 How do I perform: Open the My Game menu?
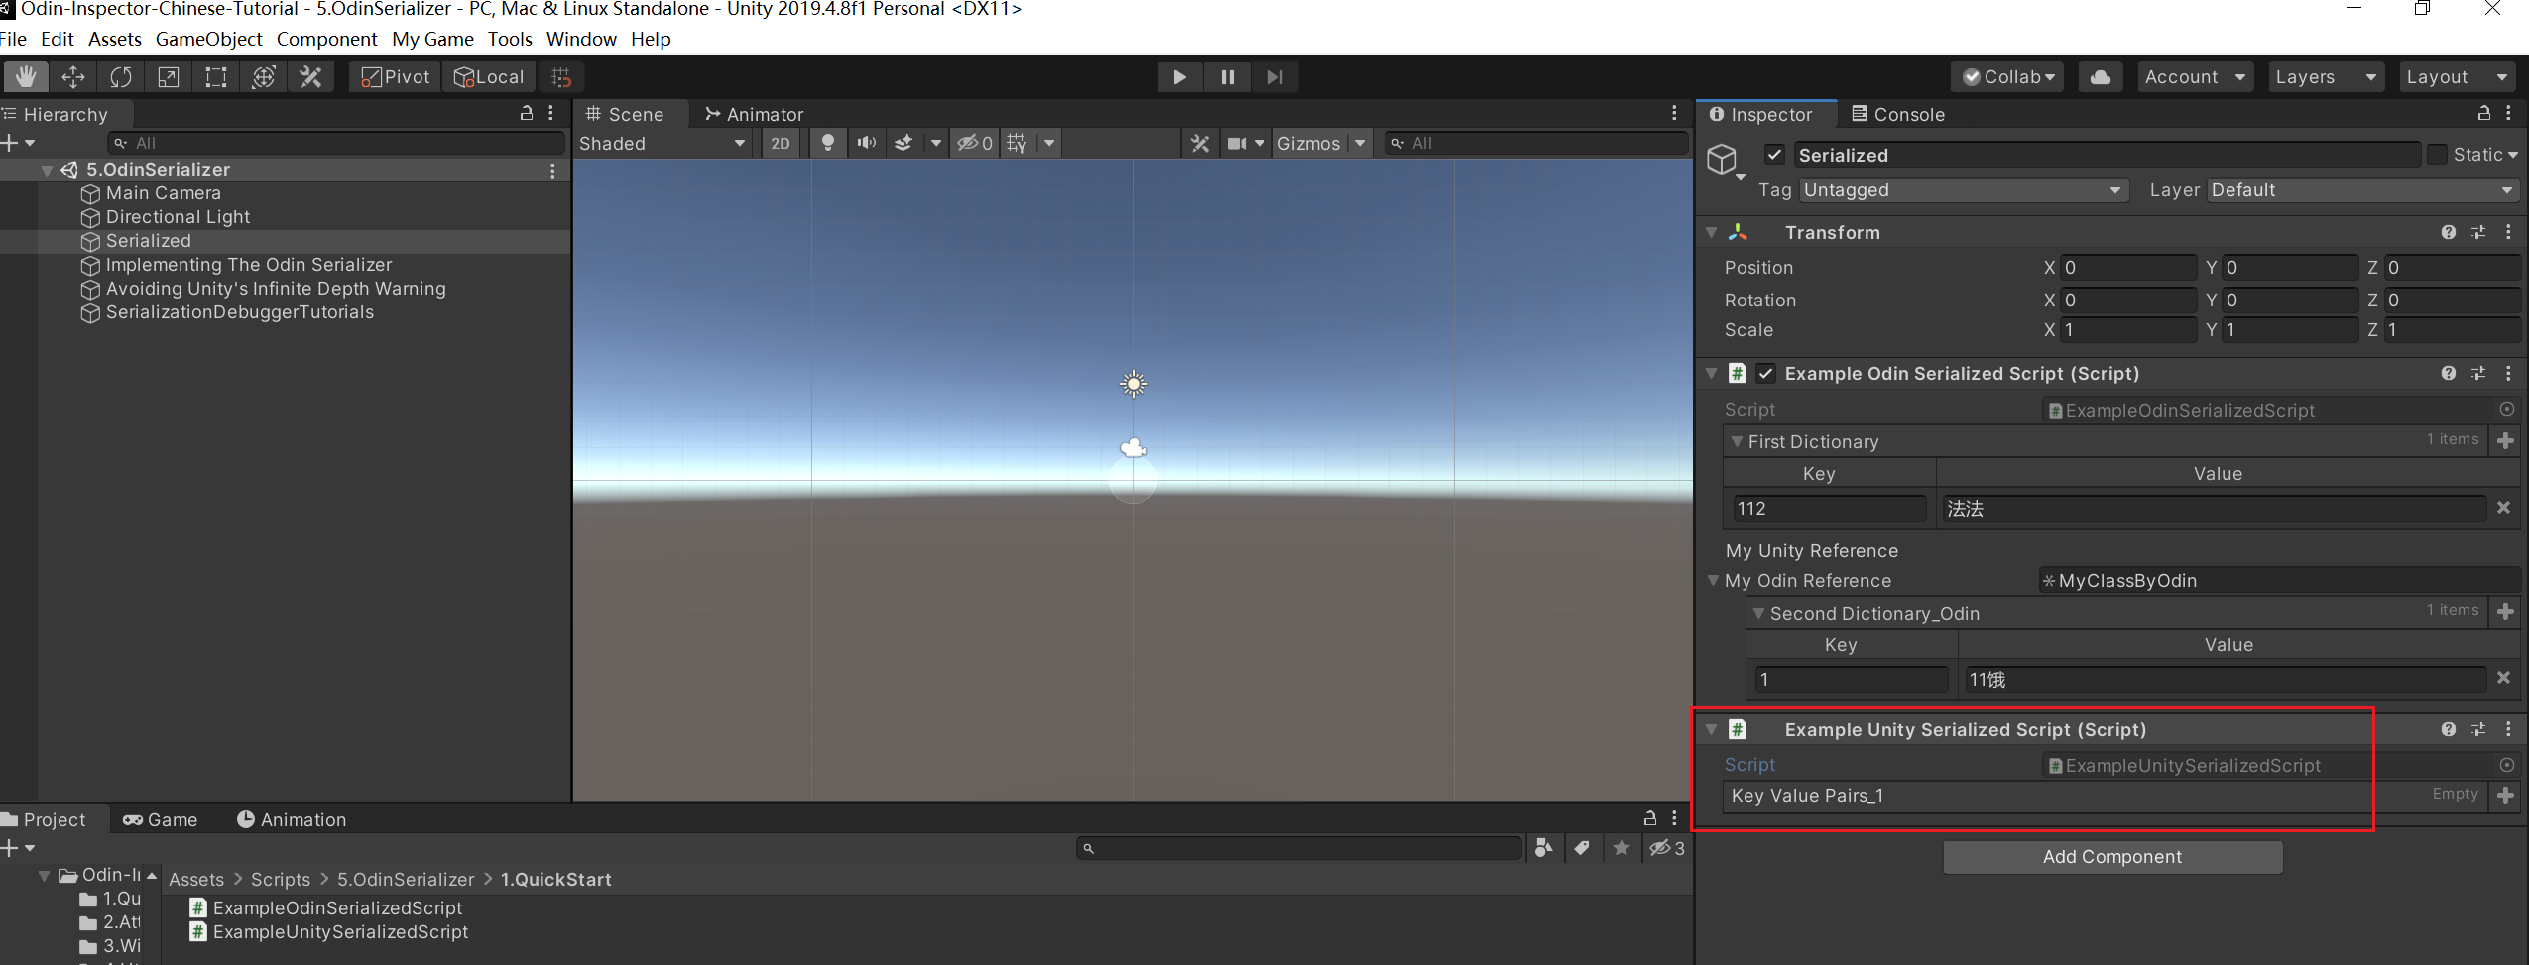coord(432,39)
